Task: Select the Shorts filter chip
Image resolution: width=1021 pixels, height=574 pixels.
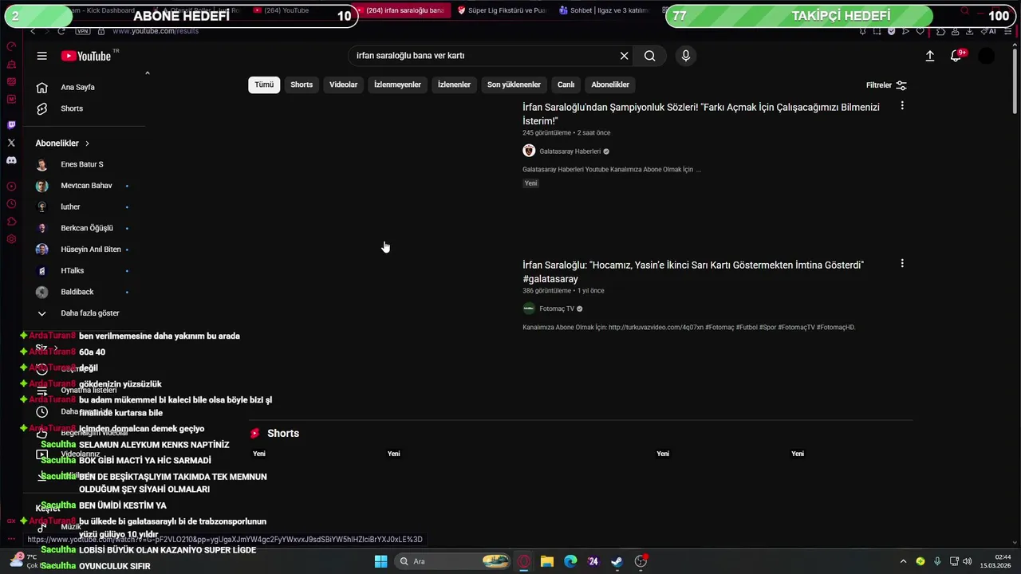Action: (302, 85)
